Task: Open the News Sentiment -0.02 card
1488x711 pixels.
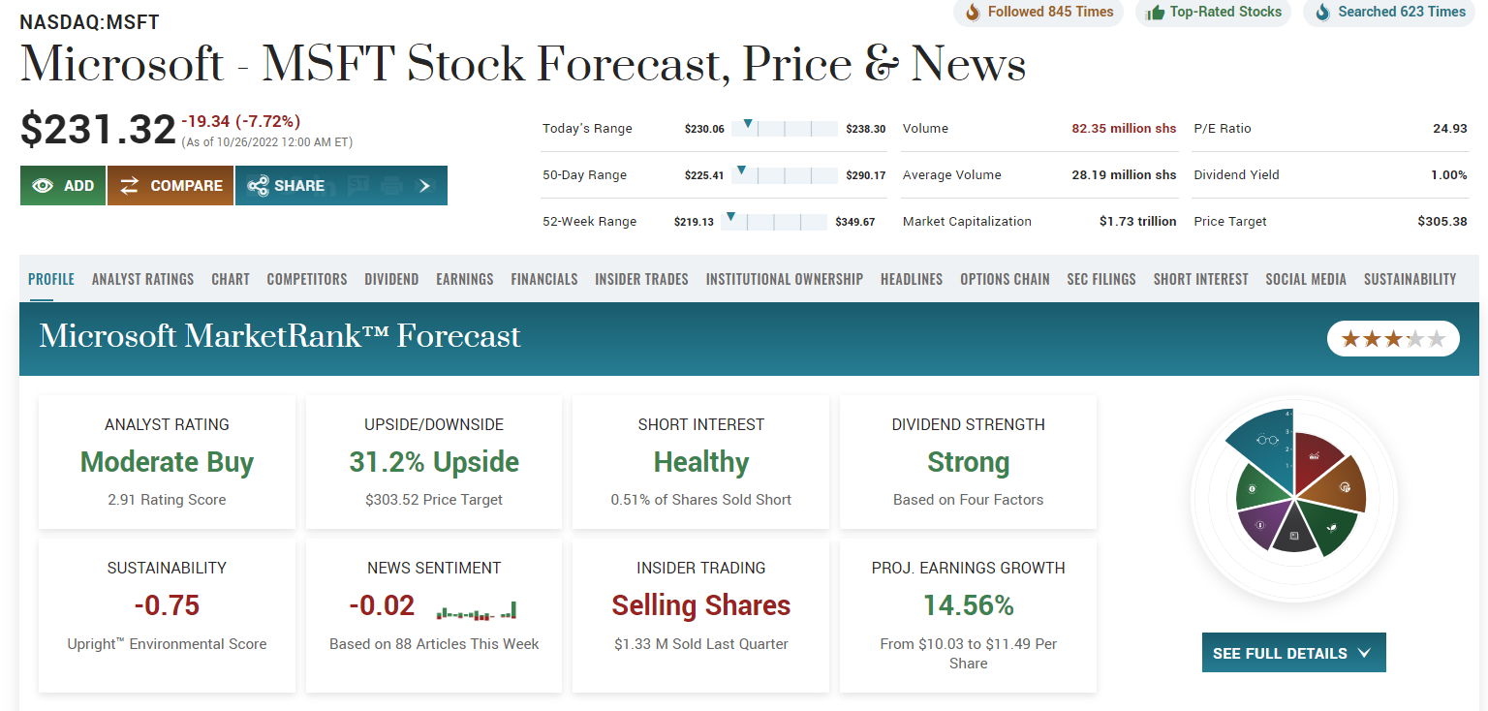Action: (434, 615)
